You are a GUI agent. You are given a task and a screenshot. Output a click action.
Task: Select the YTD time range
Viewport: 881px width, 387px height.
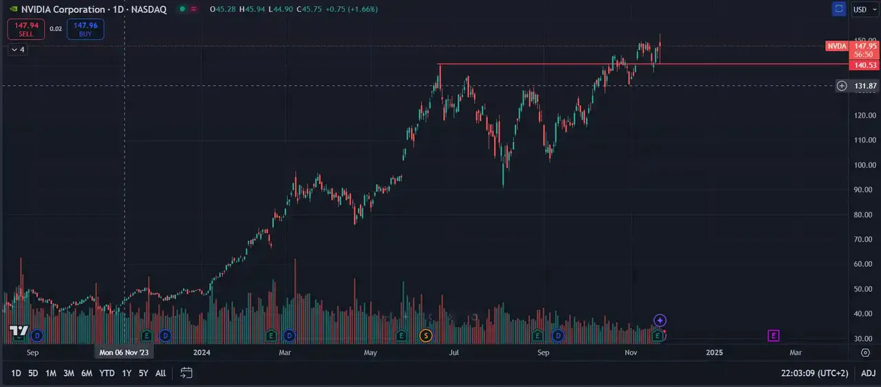(x=107, y=373)
